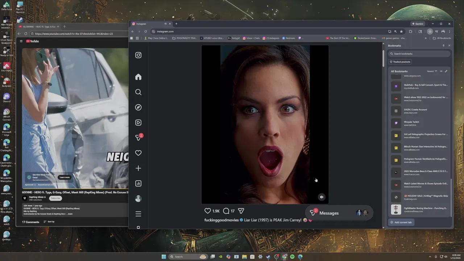Open Spotify from the taskbar
This screenshot has width=464, height=261.
[292, 257]
